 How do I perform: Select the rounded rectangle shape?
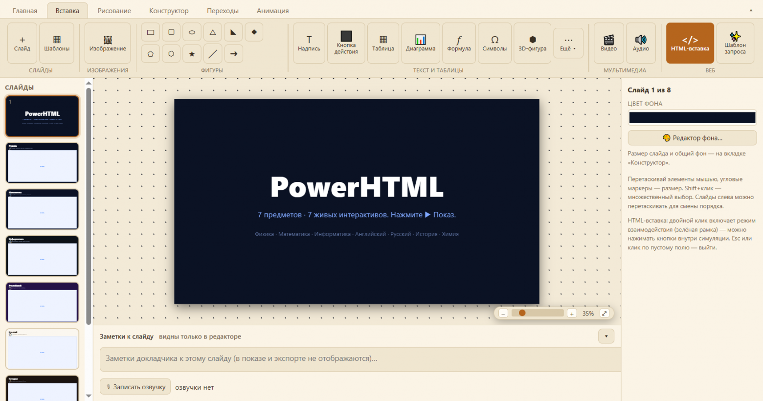[x=171, y=32]
